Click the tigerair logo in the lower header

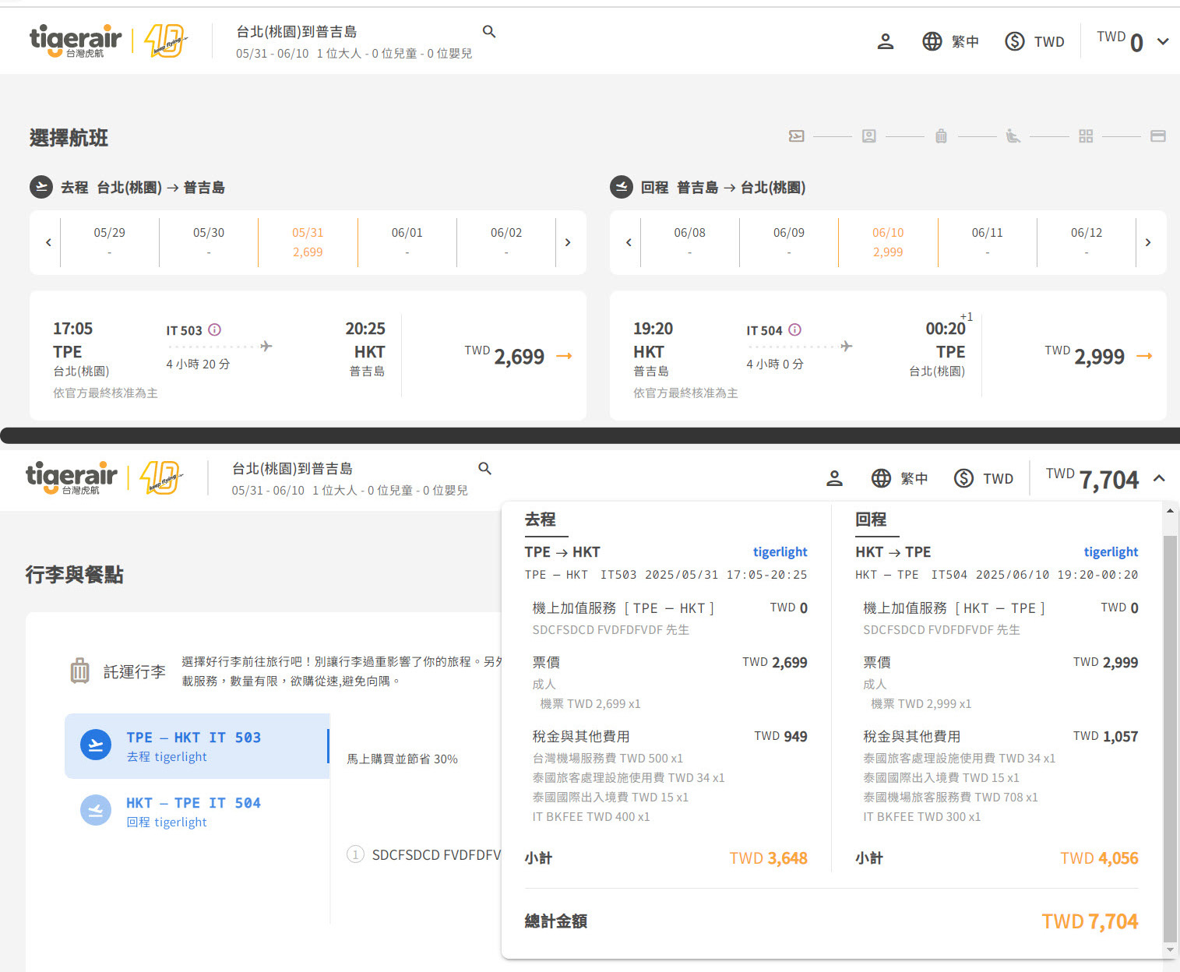72,477
